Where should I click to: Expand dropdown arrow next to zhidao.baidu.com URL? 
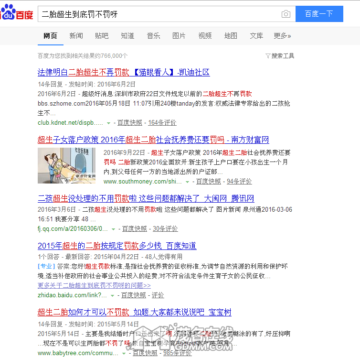tap(112, 296)
